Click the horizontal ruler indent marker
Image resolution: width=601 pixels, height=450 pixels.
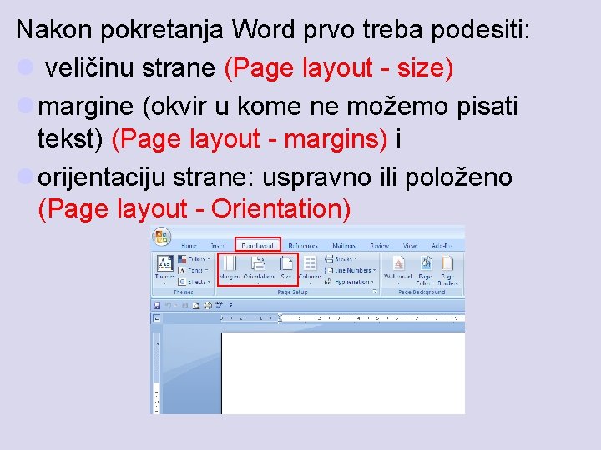pyautogui.click(x=280, y=317)
